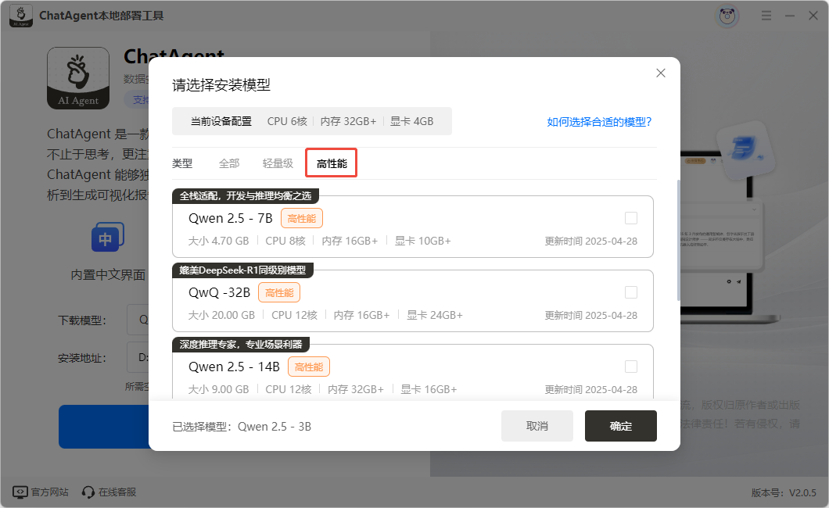Image resolution: width=829 pixels, height=508 pixels.
Task: Click 更新时间 in the Qwen 2.5 - 7B card
Action: (x=591, y=241)
